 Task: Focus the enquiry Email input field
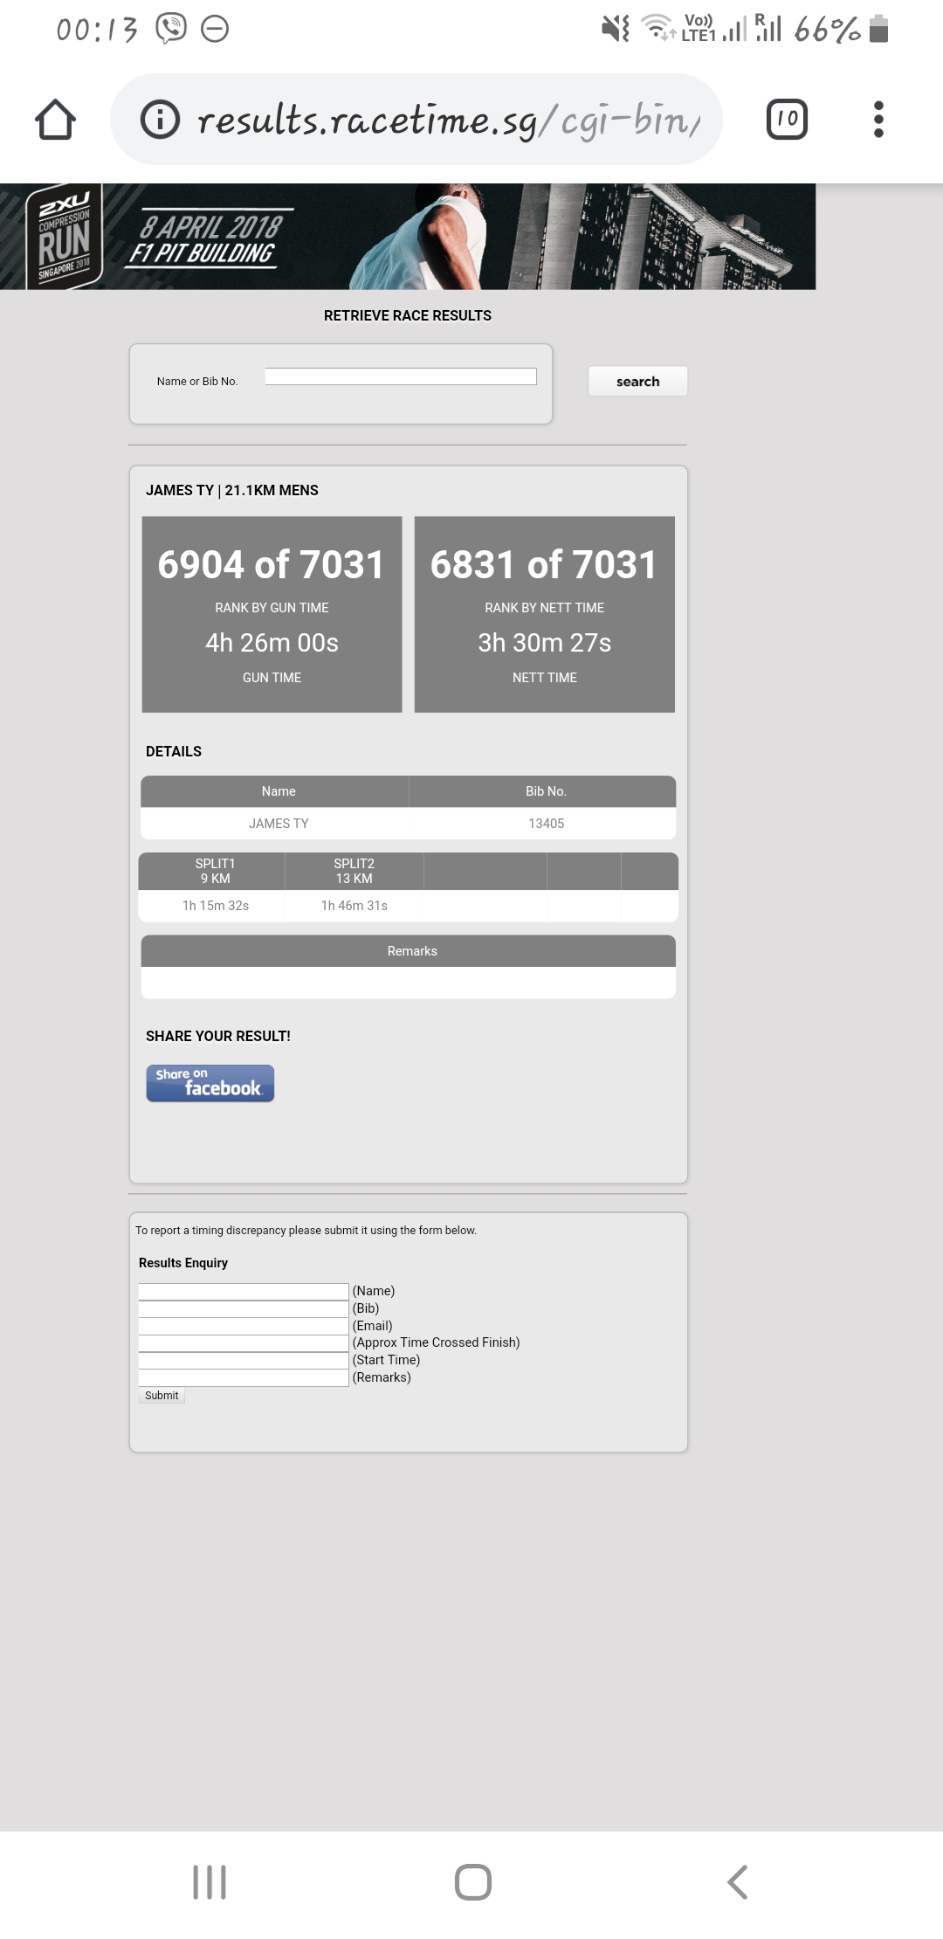244,1326
